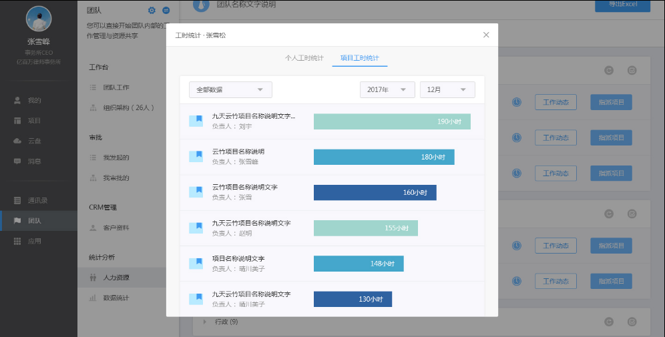Open the 12月 month dropdown

point(447,89)
